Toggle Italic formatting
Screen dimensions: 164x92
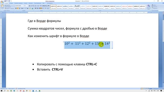point(18,8)
